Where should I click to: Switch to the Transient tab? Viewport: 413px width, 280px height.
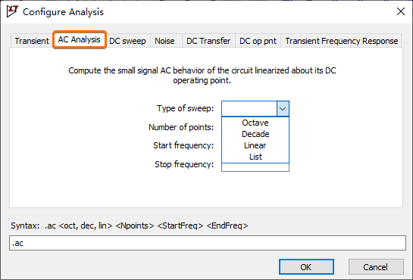click(32, 41)
